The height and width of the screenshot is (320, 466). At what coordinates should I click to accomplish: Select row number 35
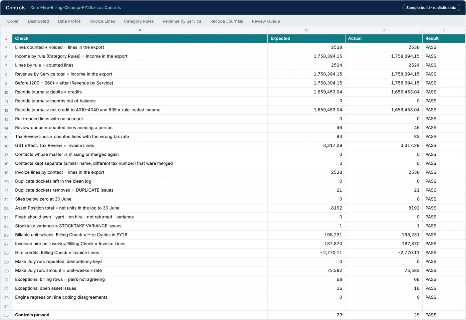click(6, 315)
